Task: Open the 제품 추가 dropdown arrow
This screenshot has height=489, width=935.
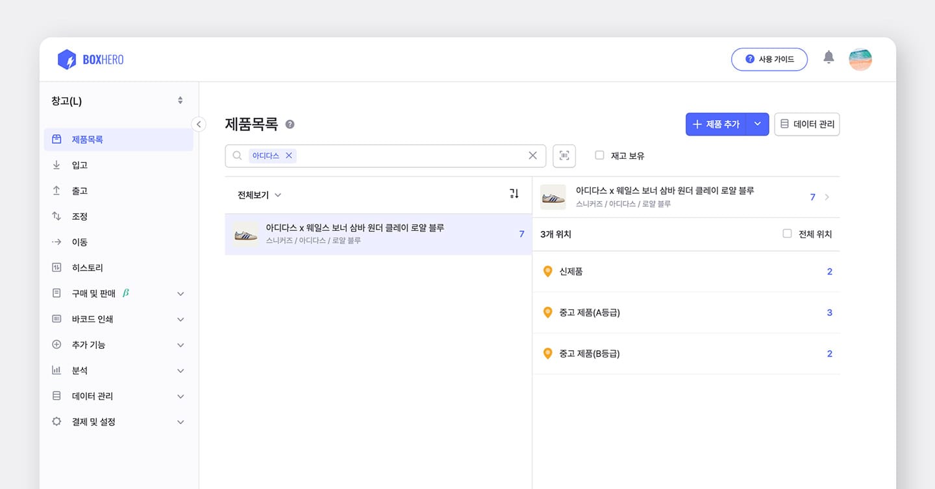Action: pos(757,124)
